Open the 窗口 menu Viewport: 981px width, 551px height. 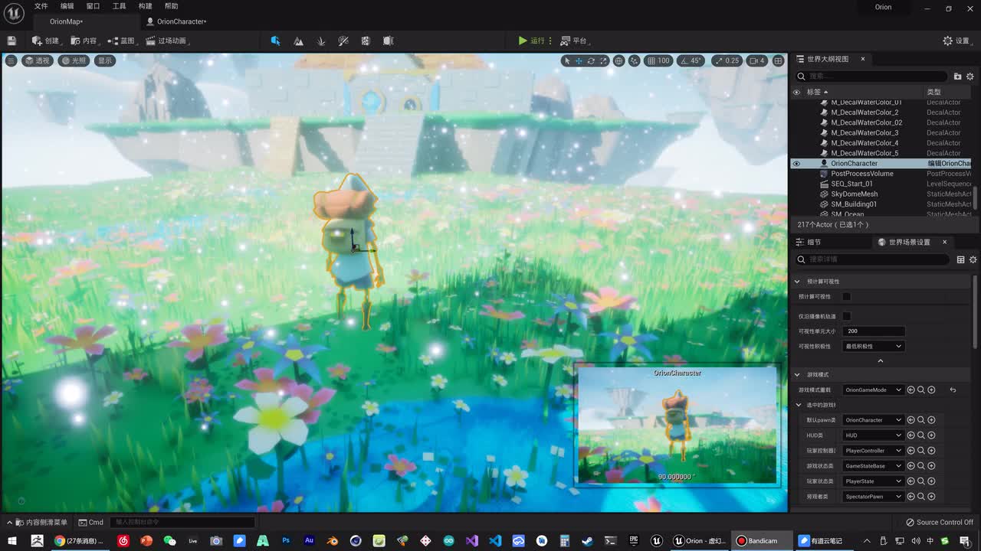[93, 6]
